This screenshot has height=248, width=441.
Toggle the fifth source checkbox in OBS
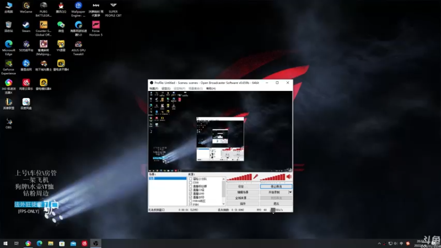click(x=190, y=193)
